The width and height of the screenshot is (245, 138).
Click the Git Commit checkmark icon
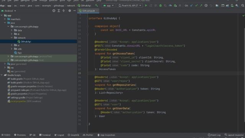pos(196,5)
